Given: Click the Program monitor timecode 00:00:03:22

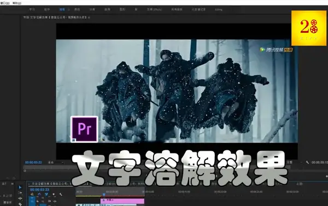Looking at the screenshot, I should pos(33,162).
